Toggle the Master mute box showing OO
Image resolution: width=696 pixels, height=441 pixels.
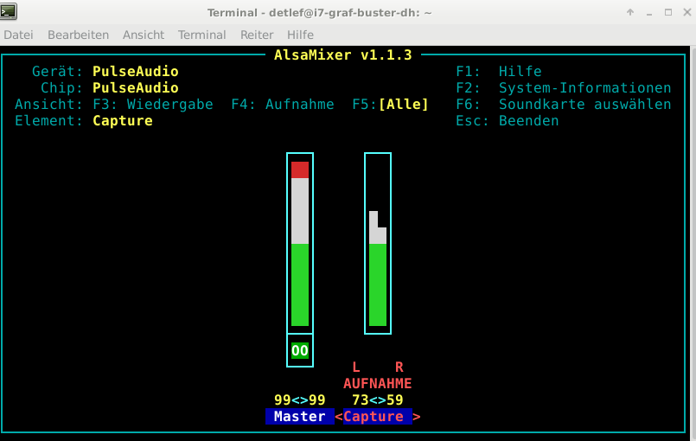point(300,350)
